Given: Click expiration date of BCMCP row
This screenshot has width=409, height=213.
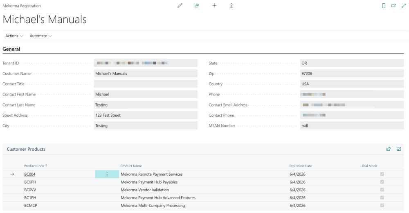Looking at the screenshot, I should tap(297, 206).
